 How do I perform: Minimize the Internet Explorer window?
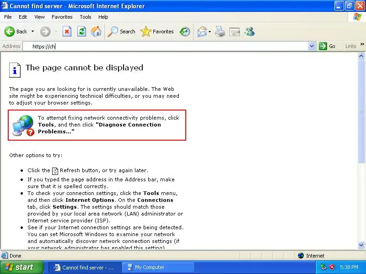[339, 6]
